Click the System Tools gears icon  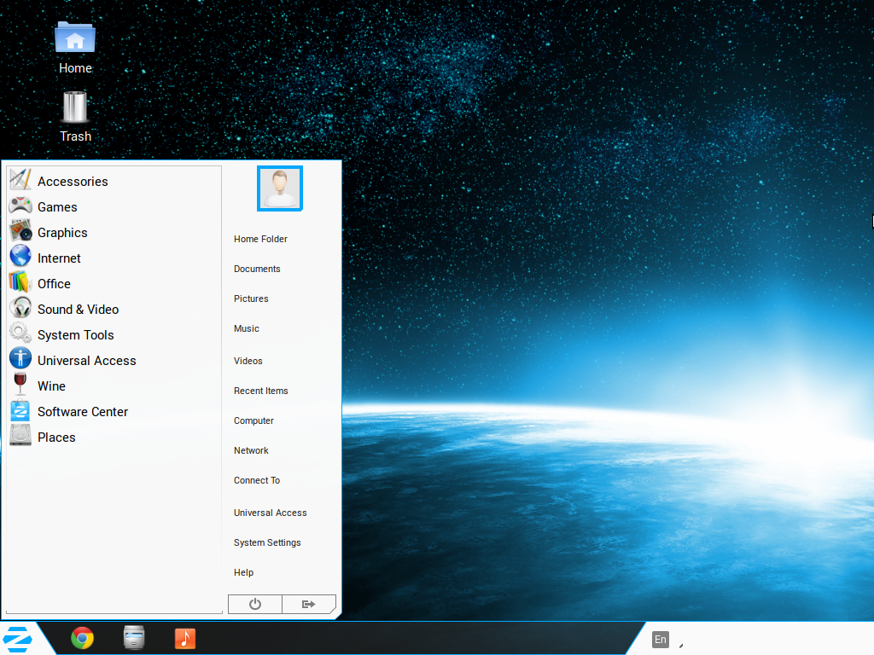pyautogui.click(x=20, y=333)
